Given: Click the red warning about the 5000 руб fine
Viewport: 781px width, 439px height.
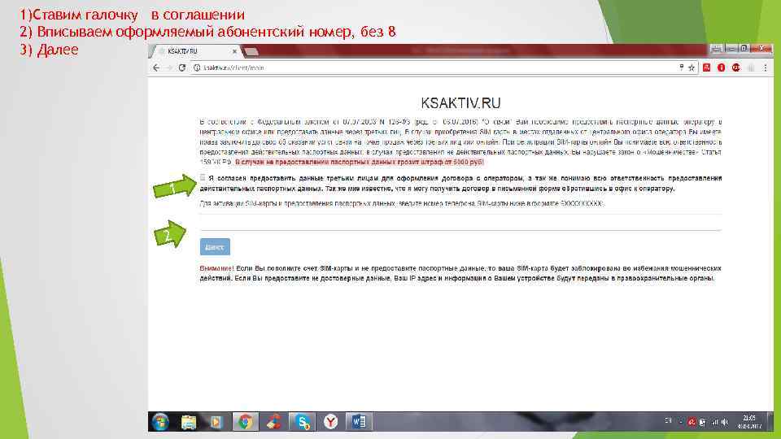Looking at the screenshot, I should click(359, 163).
